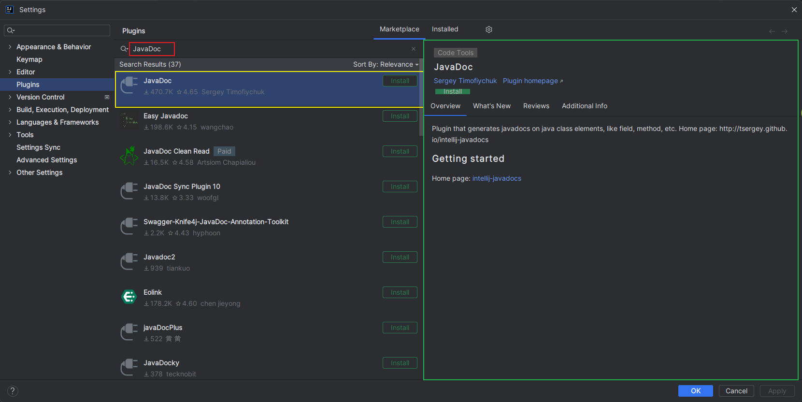Open the Additional Info tab
Screen dimensions: 802x402
point(585,106)
